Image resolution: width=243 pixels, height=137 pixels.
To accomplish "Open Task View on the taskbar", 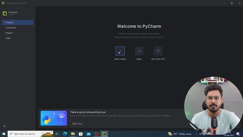I will pos(57,134).
